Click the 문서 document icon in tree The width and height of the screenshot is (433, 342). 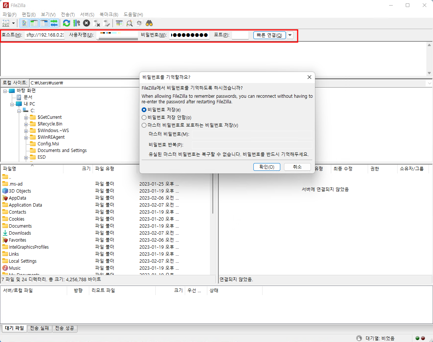pos(19,97)
